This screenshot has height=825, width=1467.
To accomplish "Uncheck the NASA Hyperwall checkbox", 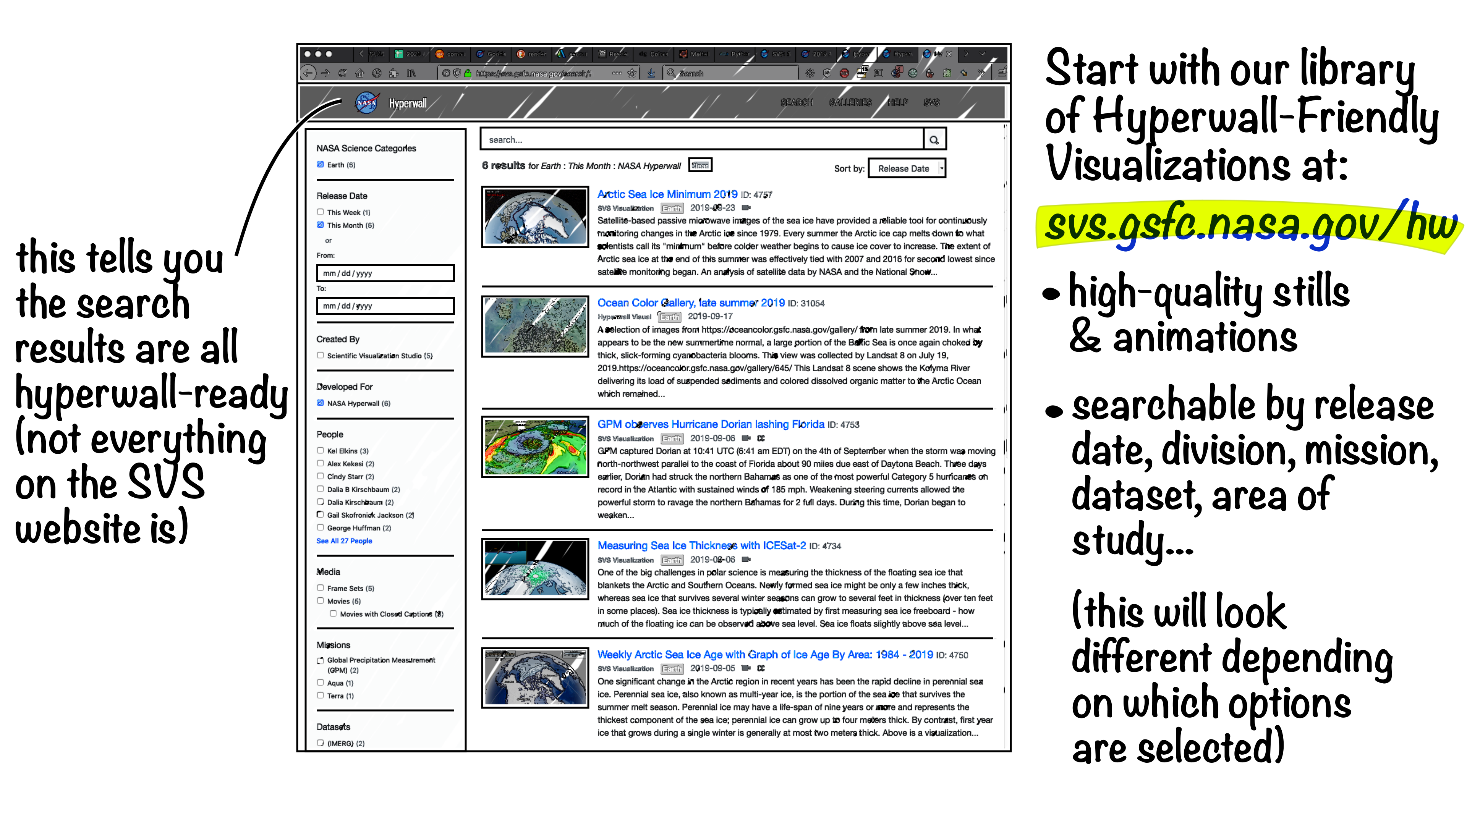I will [x=320, y=403].
